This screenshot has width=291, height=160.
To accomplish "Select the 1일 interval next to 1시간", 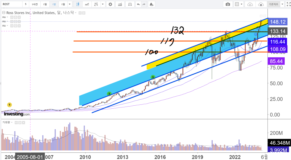I will [x=45, y=4].
